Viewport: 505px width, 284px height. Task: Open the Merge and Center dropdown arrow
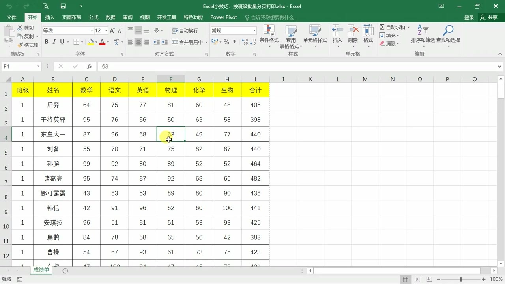point(206,42)
